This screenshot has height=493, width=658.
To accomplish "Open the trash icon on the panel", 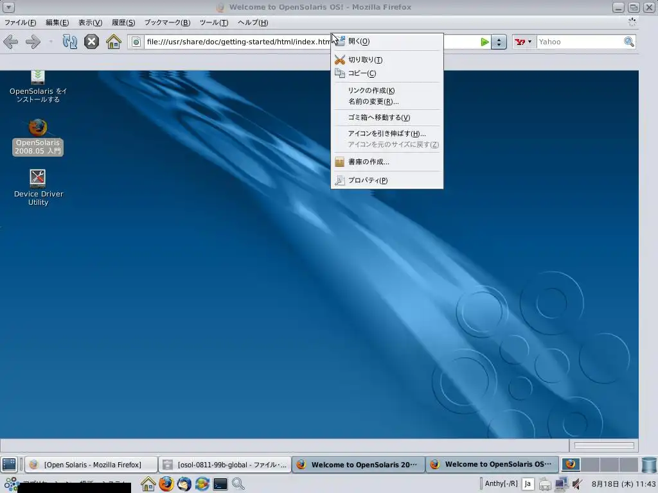I will coord(649,465).
